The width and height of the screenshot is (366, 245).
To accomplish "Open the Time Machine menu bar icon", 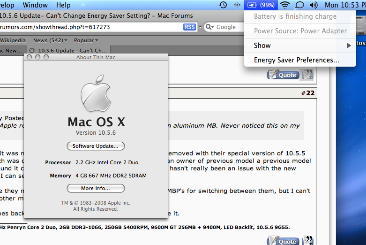I will pos(223,5).
